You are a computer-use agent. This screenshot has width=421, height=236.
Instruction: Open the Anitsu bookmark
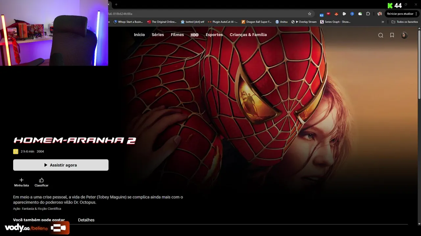tap(282, 22)
